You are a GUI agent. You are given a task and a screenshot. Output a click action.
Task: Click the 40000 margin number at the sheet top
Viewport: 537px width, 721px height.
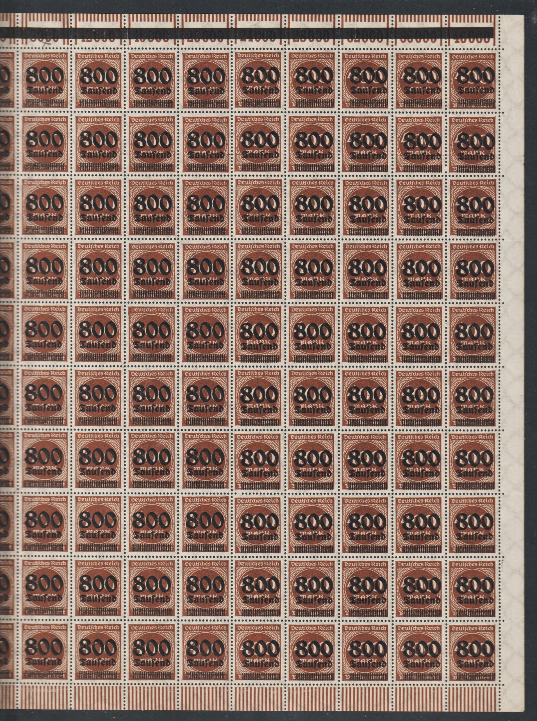click(473, 35)
